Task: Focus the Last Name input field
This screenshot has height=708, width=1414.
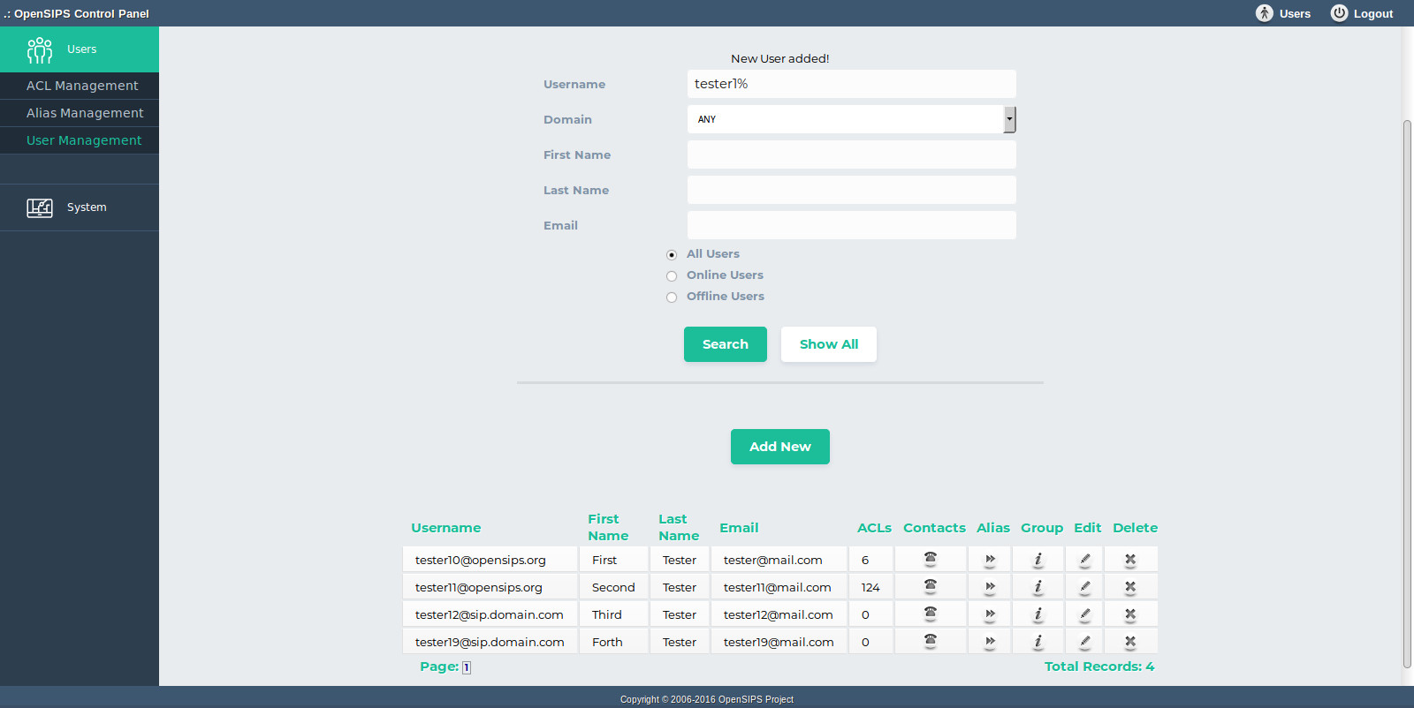Action: pos(852,190)
